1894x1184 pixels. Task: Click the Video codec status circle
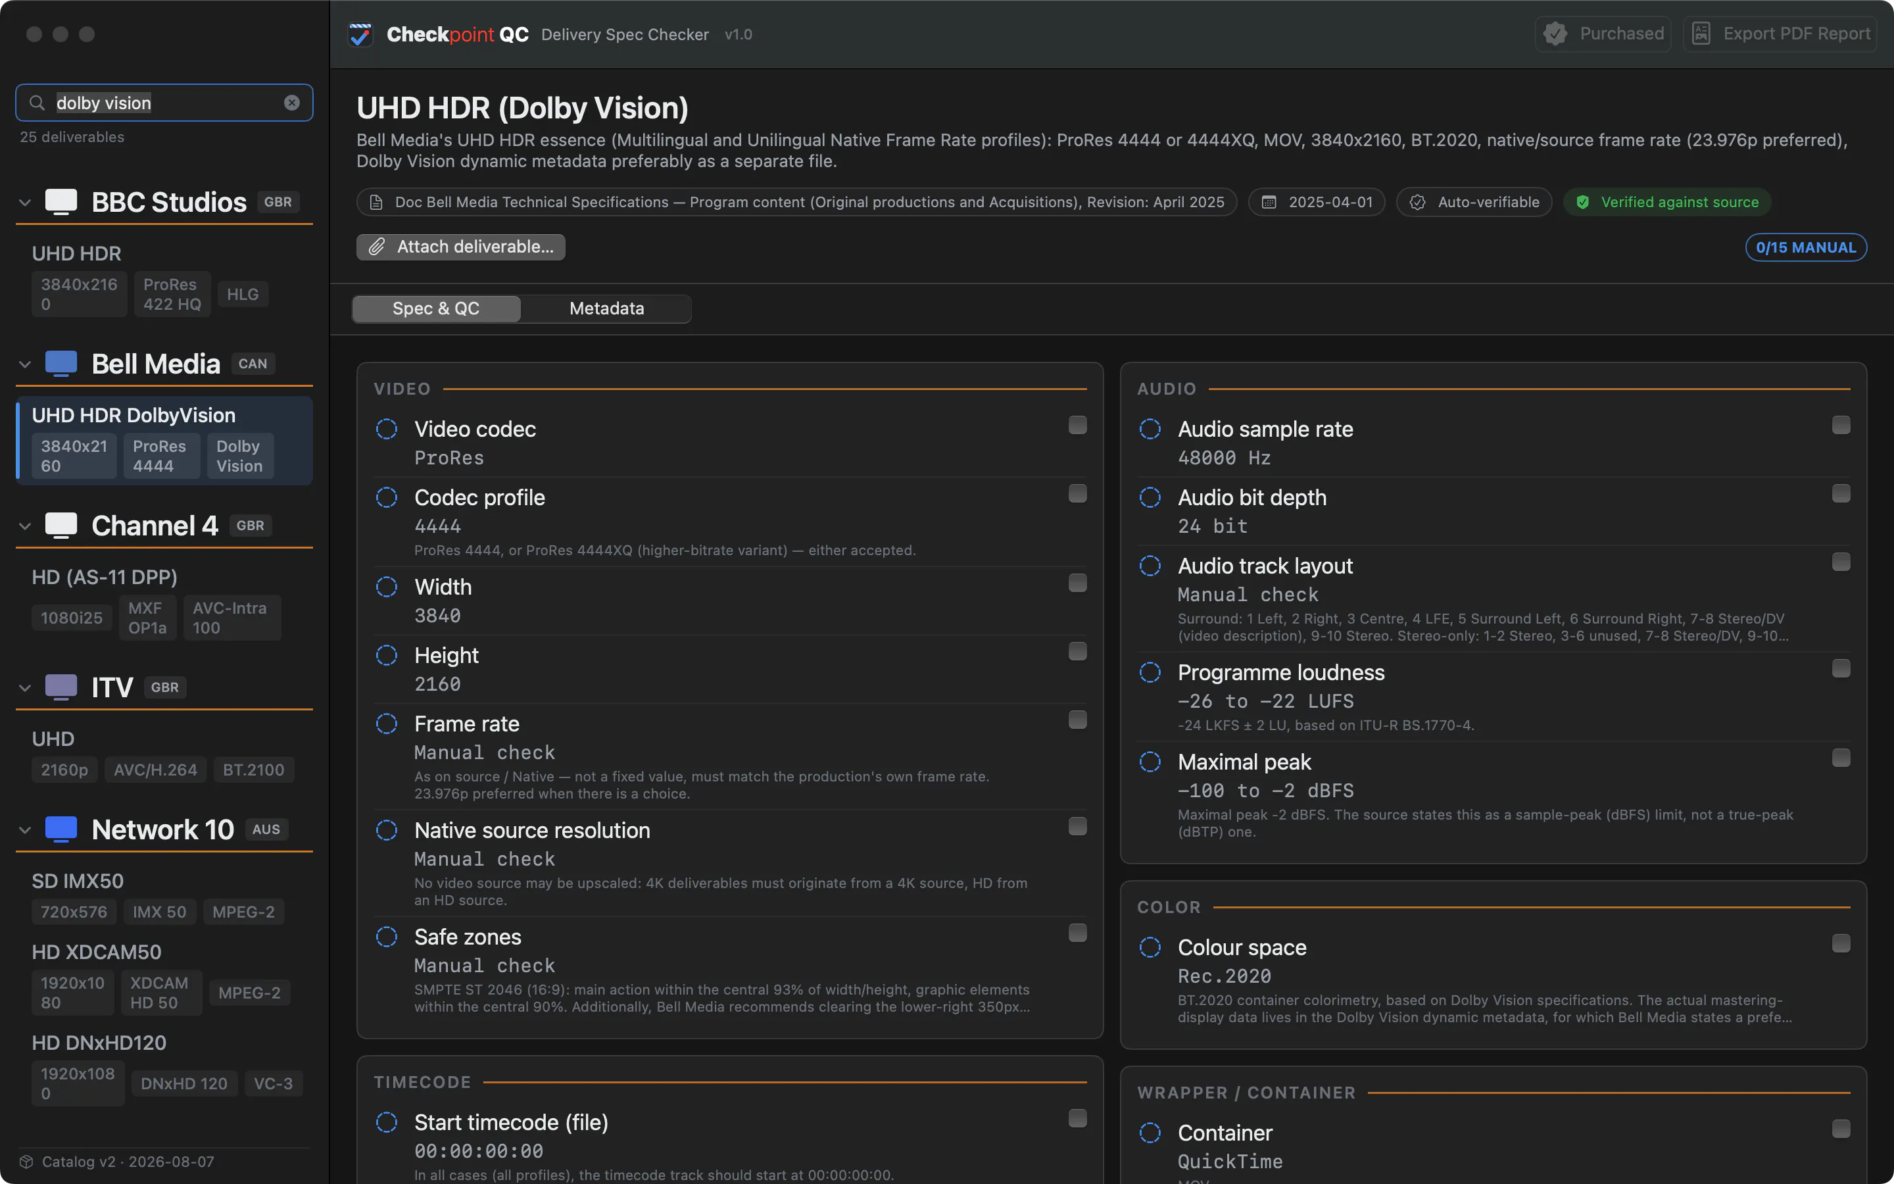click(x=387, y=429)
